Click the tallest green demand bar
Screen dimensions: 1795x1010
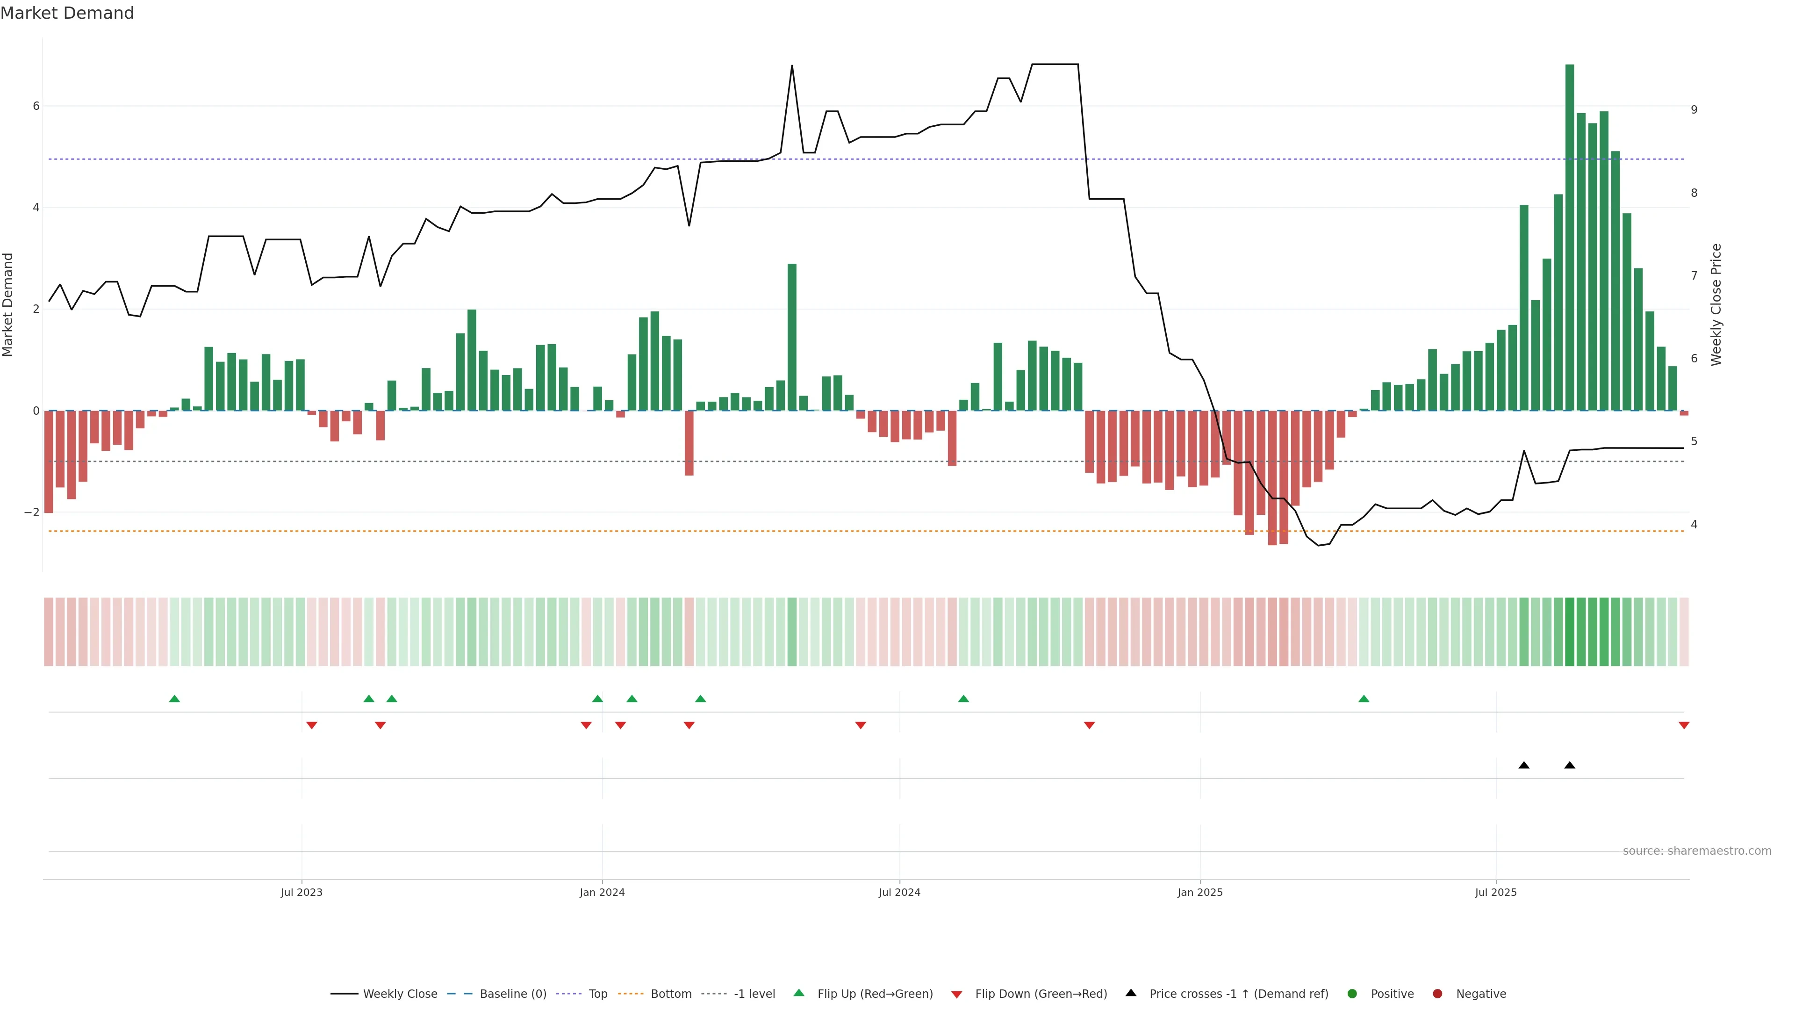click(x=1569, y=237)
